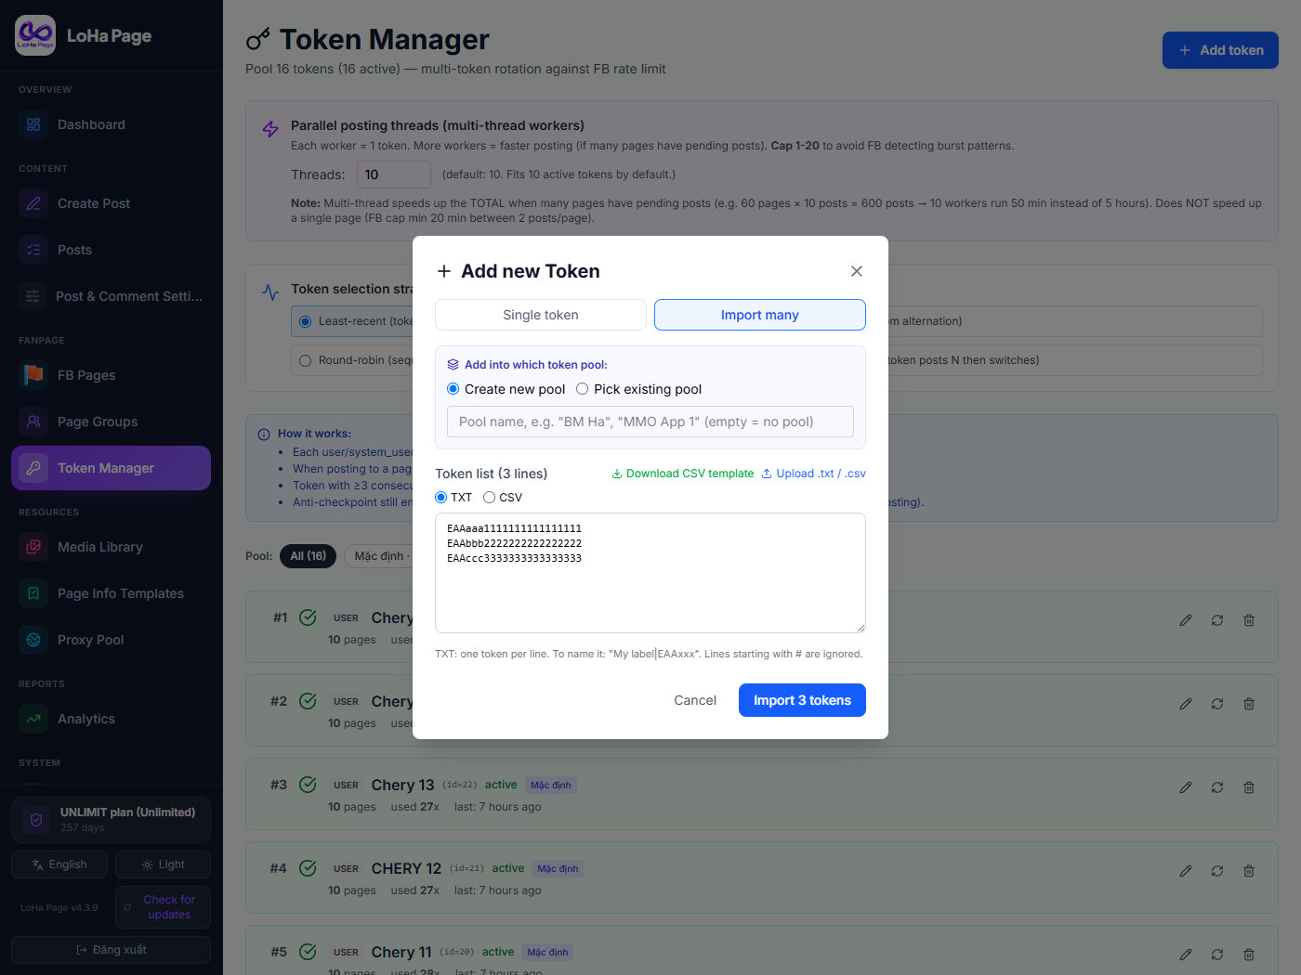Refresh Chery 13 token icon

[1217, 787]
